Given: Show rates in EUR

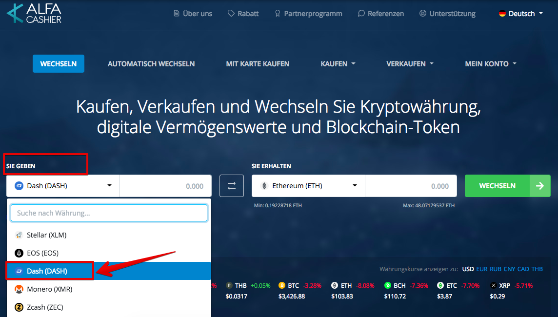Looking at the screenshot, I should [x=482, y=269].
